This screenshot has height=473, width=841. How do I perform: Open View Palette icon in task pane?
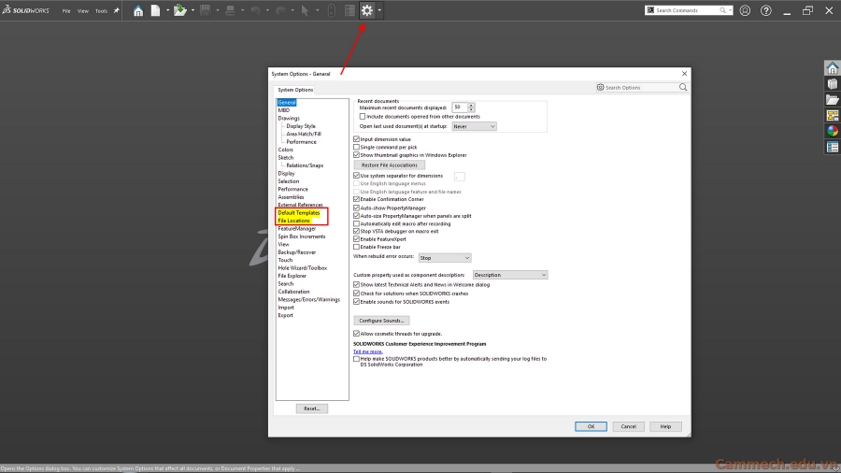pos(833,115)
